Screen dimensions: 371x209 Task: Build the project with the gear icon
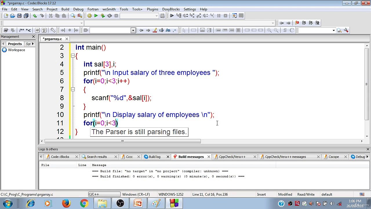(89, 16)
